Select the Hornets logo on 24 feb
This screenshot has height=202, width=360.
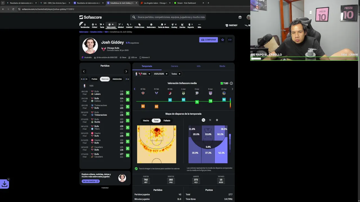pyautogui.click(x=156, y=93)
